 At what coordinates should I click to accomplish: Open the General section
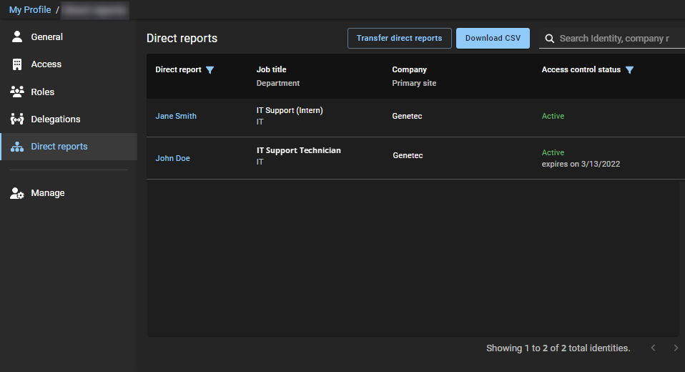69,36
